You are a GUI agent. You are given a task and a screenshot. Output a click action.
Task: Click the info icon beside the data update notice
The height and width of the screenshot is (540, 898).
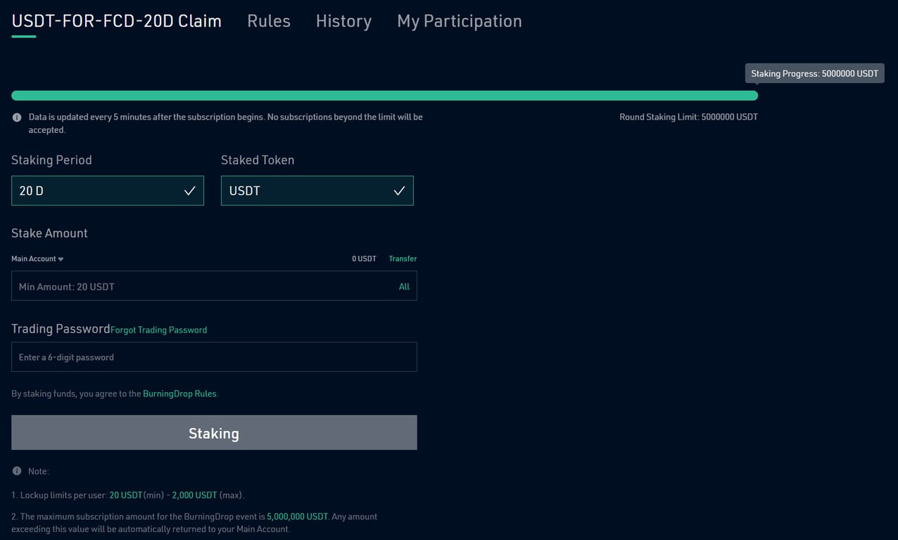point(16,117)
